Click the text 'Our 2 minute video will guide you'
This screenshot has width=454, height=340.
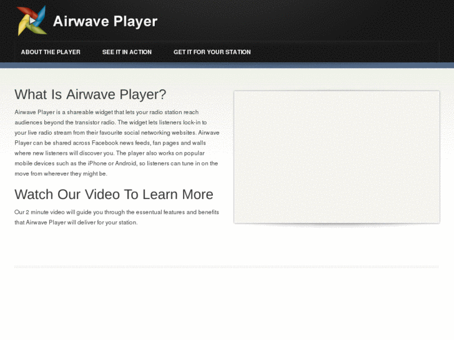pos(59,212)
